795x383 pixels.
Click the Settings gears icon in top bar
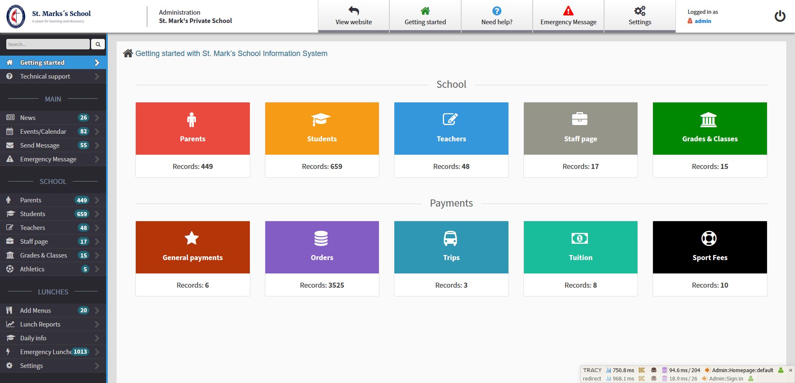[640, 11]
